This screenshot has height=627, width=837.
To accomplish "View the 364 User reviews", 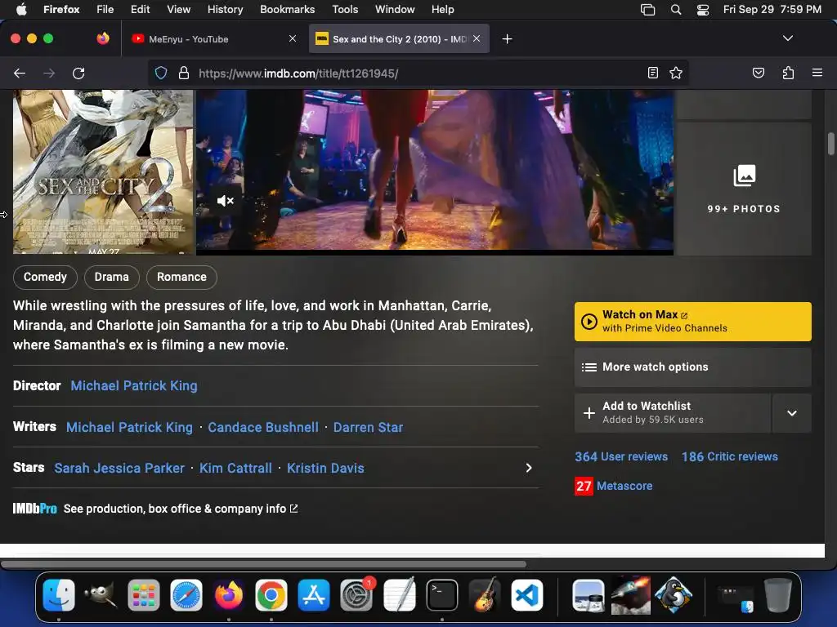I will (621, 456).
